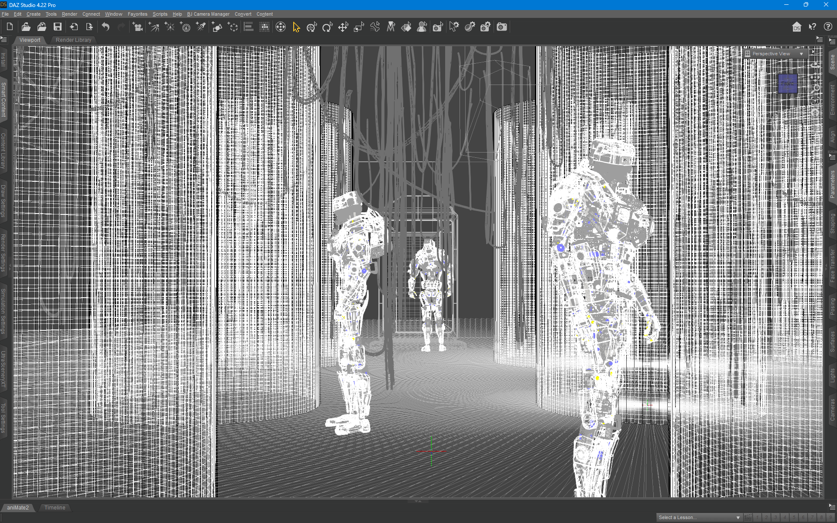Open the BJ Camera Manager menu
Screen dimensions: 837x523
pyautogui.click(x=208, y=14)
